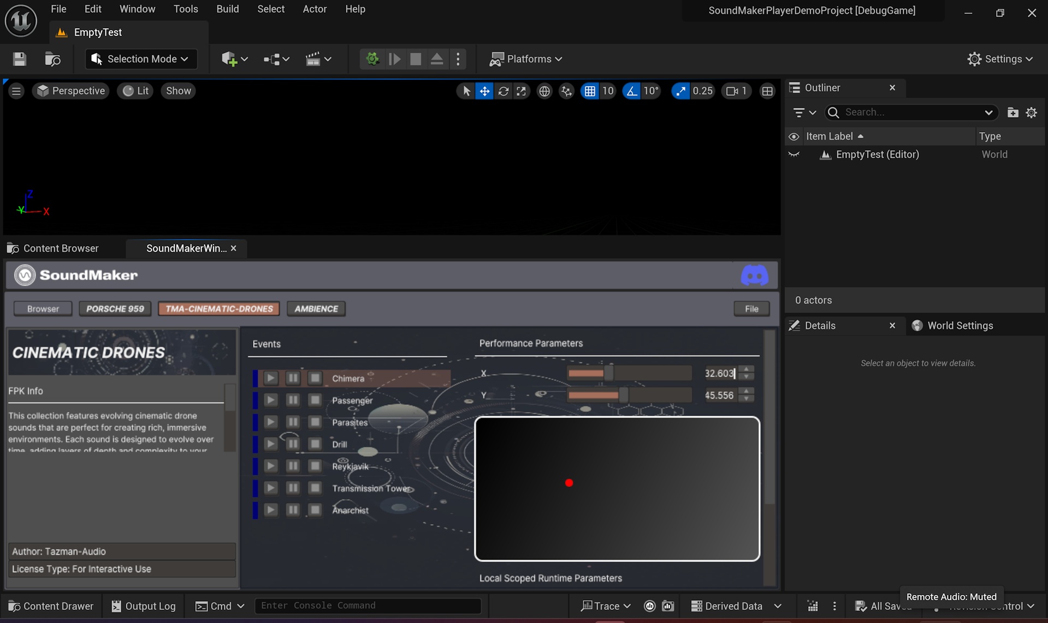Select the translate (move) gizmo tool
Image resolution: width=1048 pixels, height=623 pixels.
coord(484,91)
